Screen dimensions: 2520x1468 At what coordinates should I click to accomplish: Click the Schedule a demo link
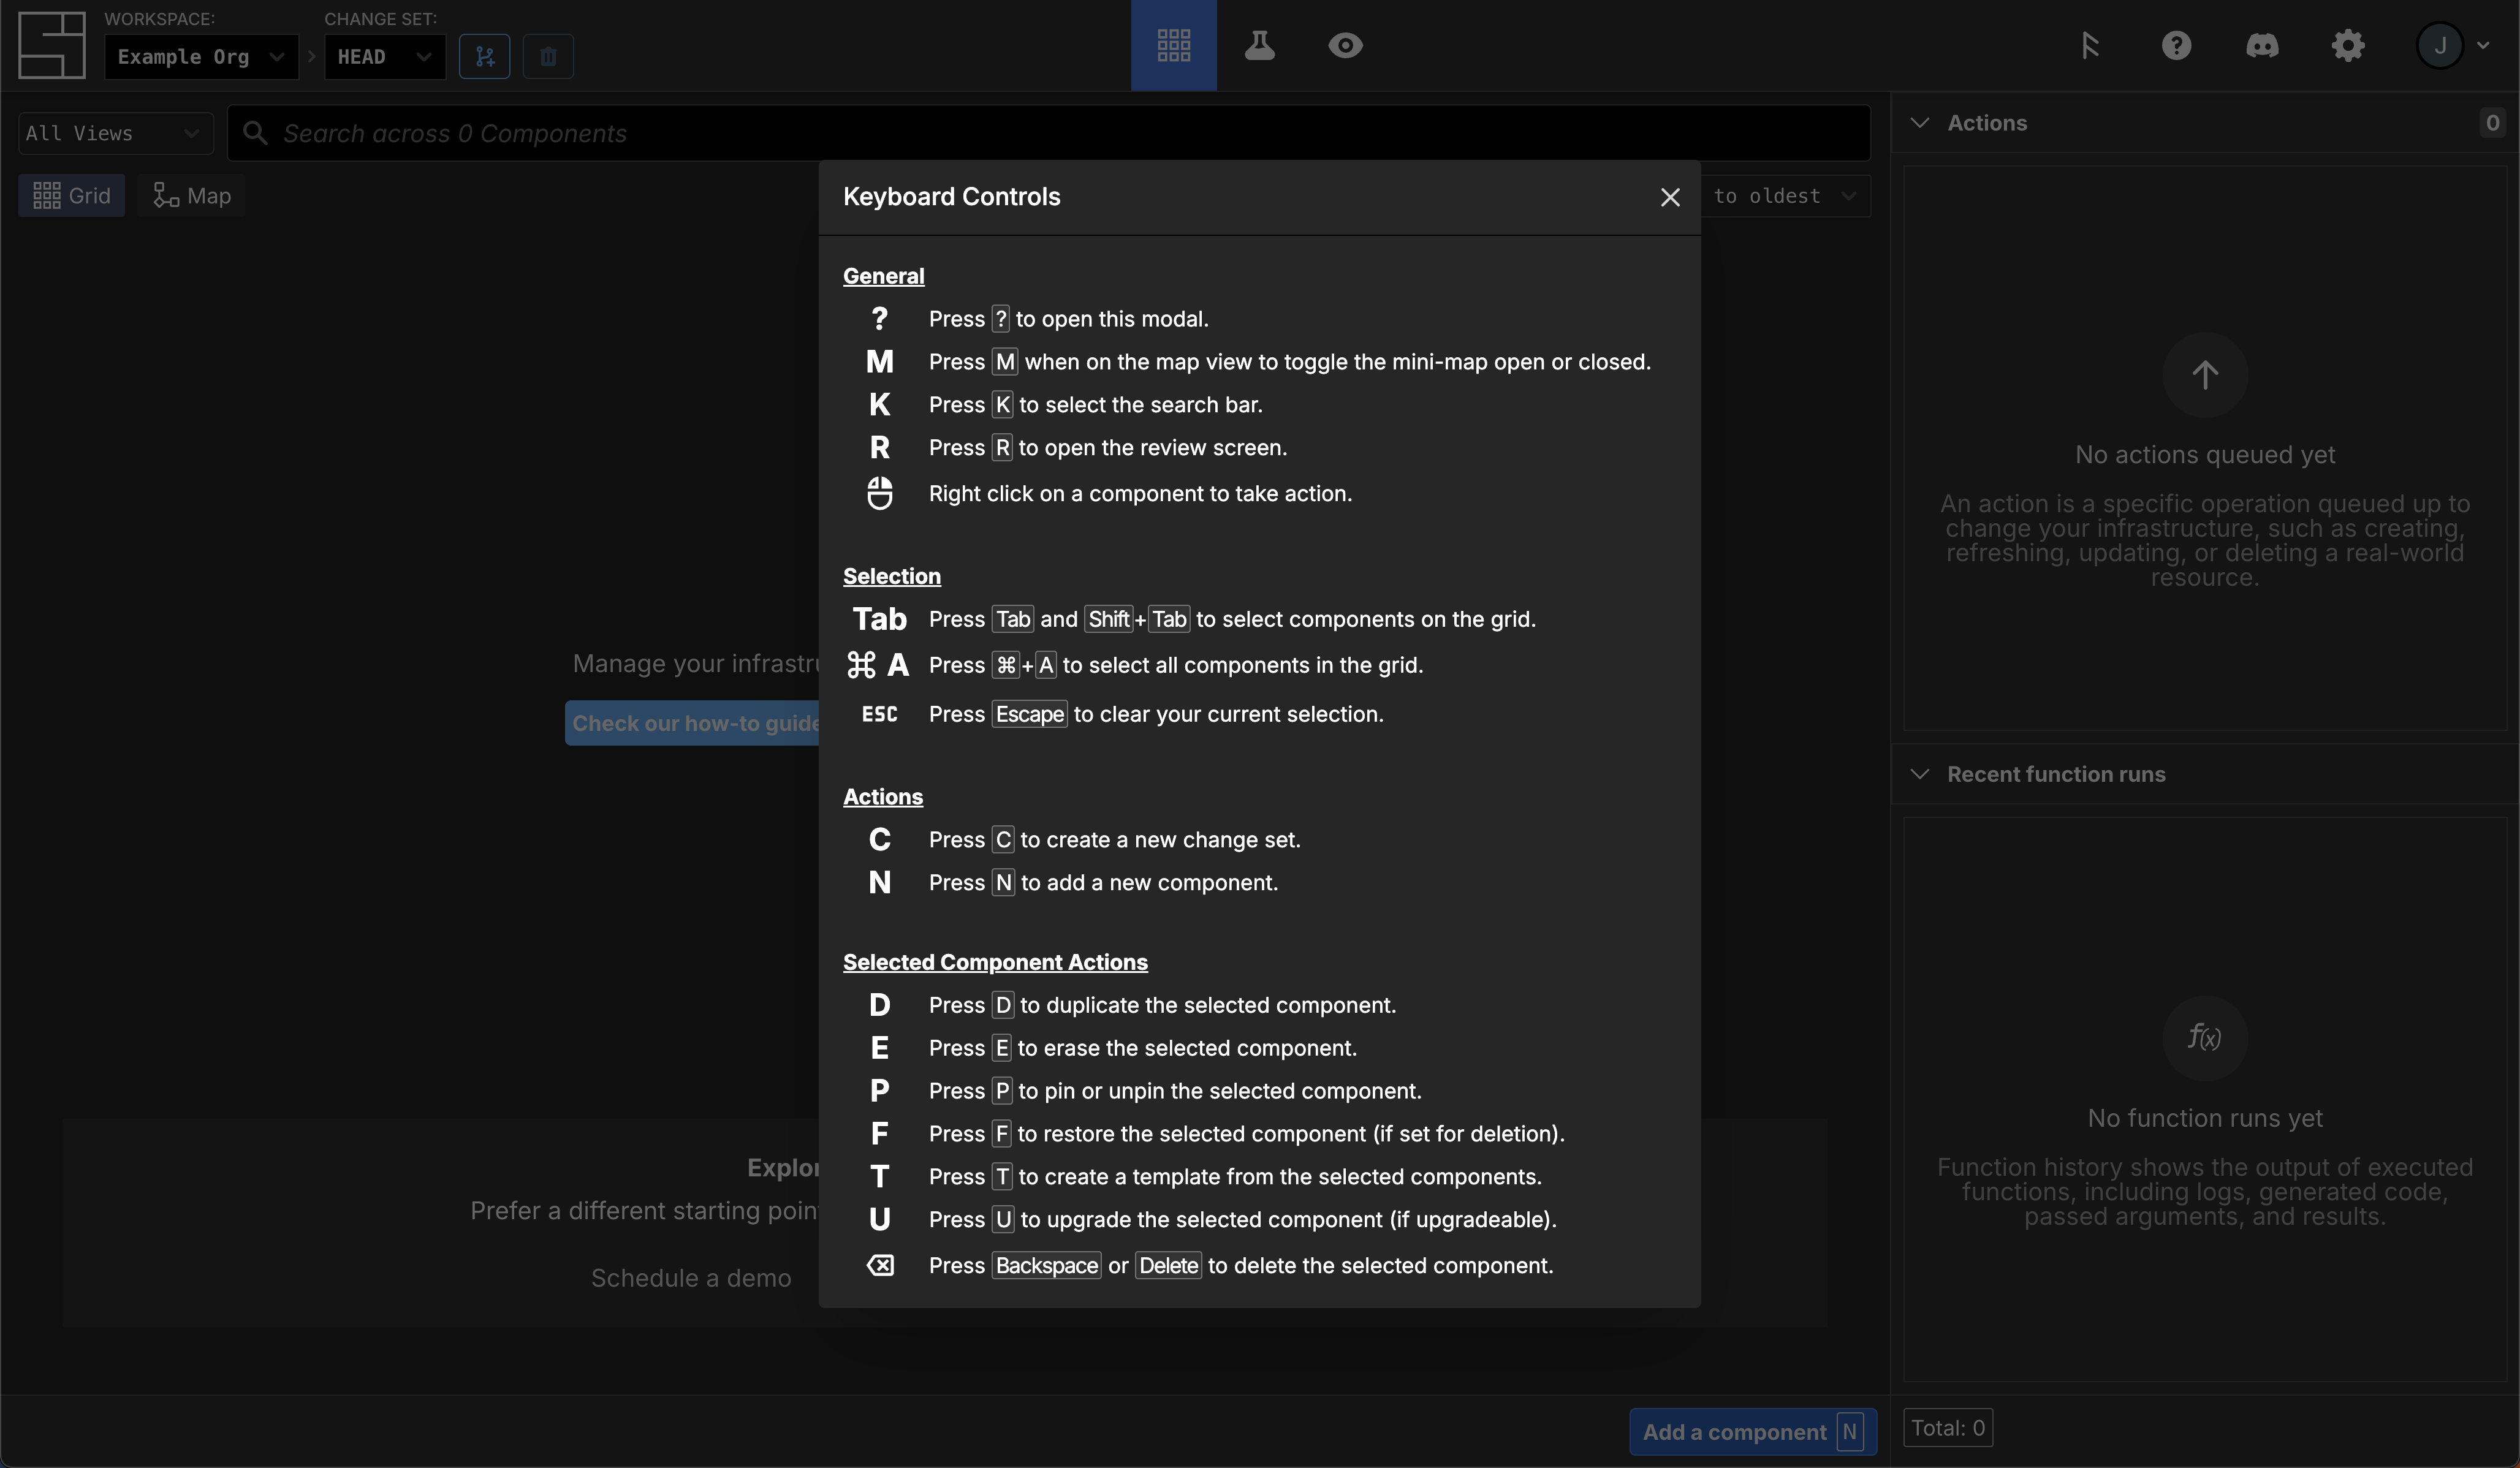pyautogui.click(x=691, y=1278)
